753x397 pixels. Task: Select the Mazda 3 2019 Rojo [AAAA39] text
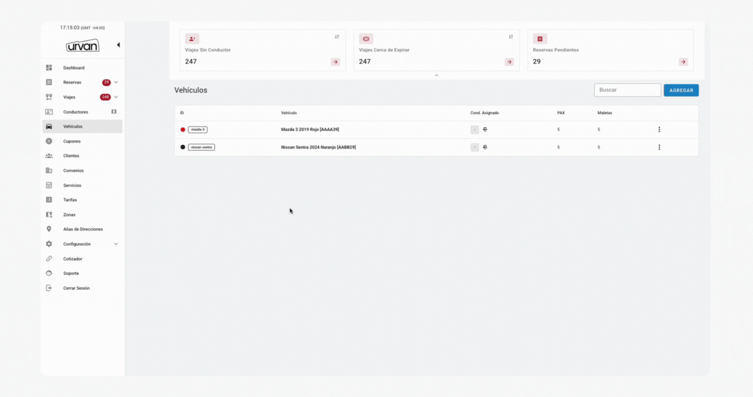(310, 129)
